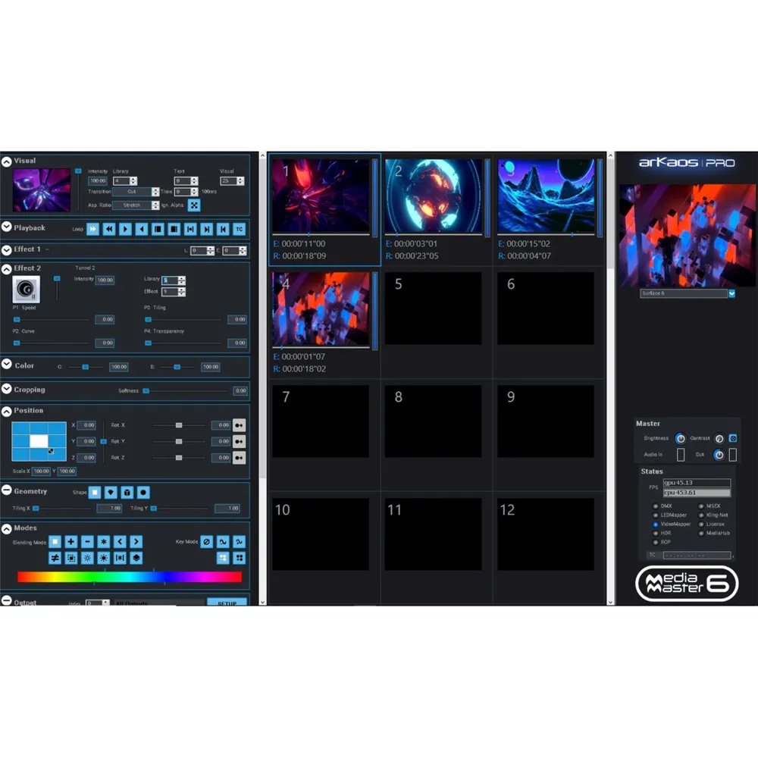
Task: Collapse the Visual section
Action: 7,161
